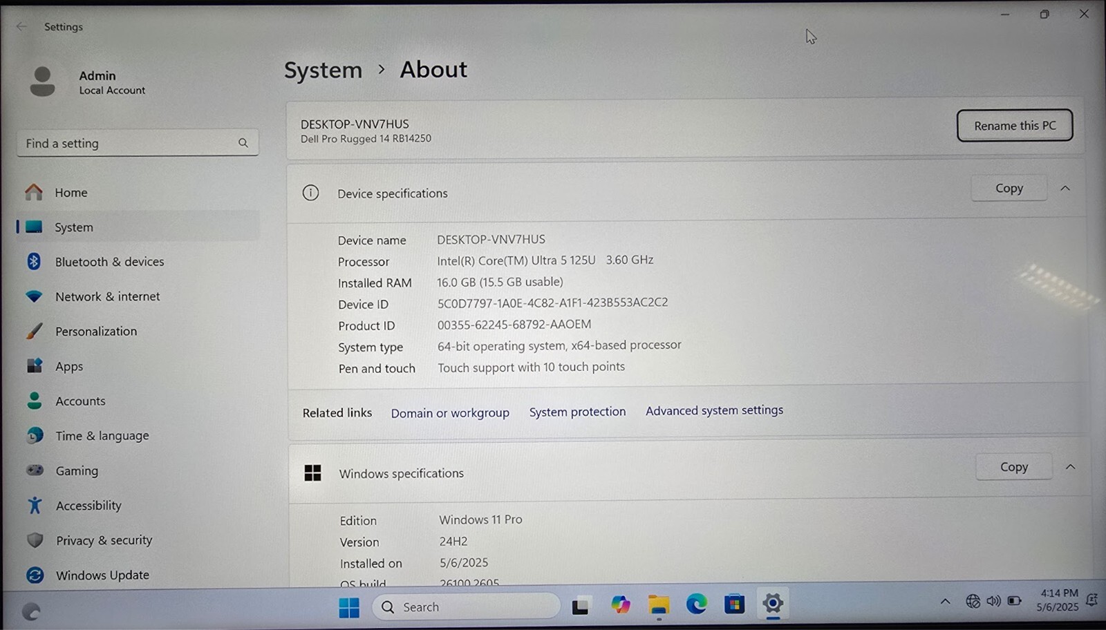Viewport: 1106px width, 630px height.
Task: Open Apps settings
Action: click(138, 366)
